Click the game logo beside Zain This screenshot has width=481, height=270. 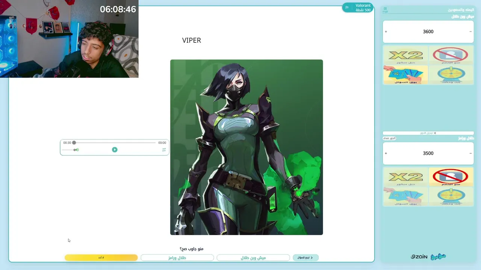click(438, 257)
